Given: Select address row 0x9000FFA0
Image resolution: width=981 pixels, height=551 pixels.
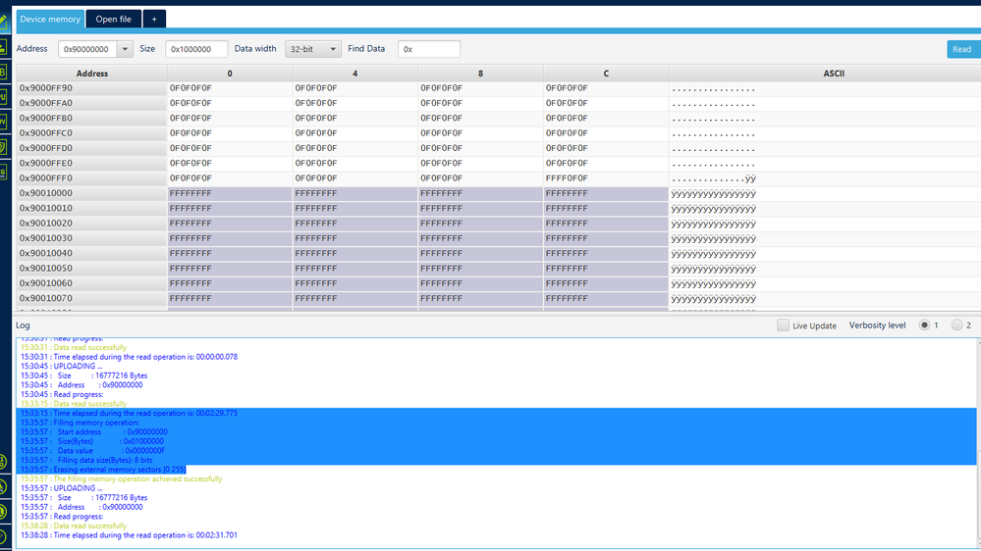Looking at the screenshot, I should click(91, 103).
